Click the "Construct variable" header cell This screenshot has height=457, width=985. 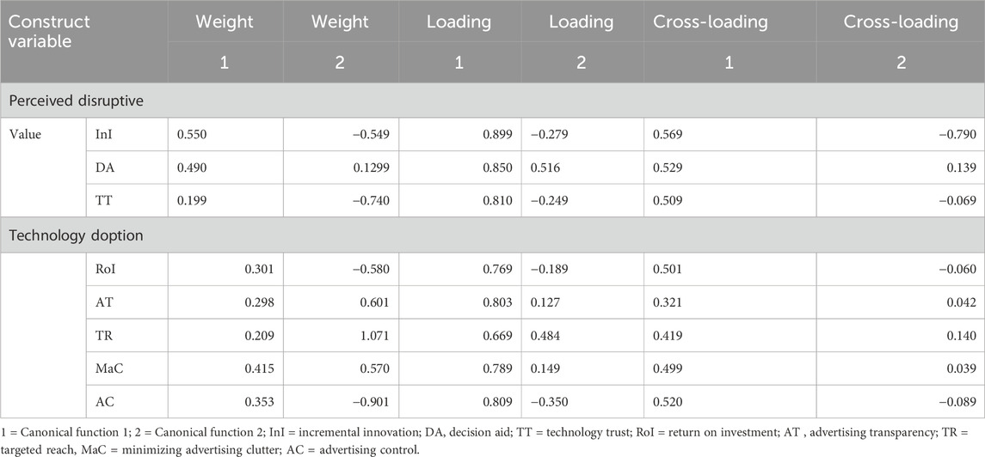50,32
